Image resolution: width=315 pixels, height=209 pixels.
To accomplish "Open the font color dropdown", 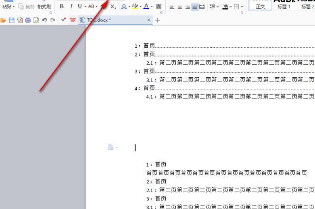I will click(x=152, y=7).
